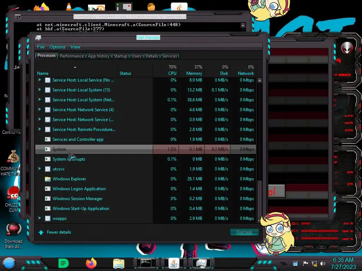Viewport: 362px width, 271px height.
Task: Open the Download Black Ali... desktop icon
Action: coord(13,236)
